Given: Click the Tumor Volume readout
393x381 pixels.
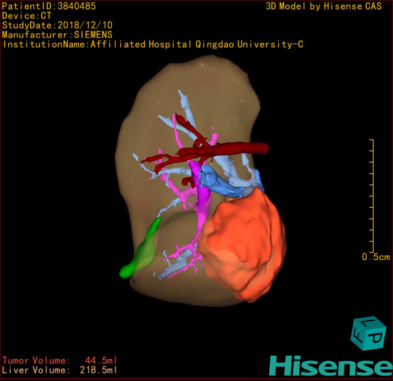Looking at the screenshot, I should (60, 360).
